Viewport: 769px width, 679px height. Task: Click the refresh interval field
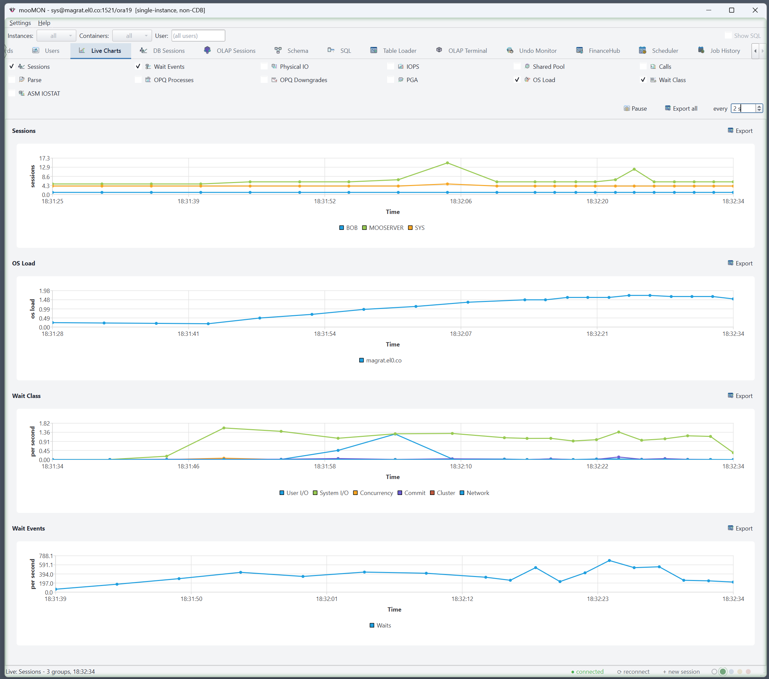[743, 108]
